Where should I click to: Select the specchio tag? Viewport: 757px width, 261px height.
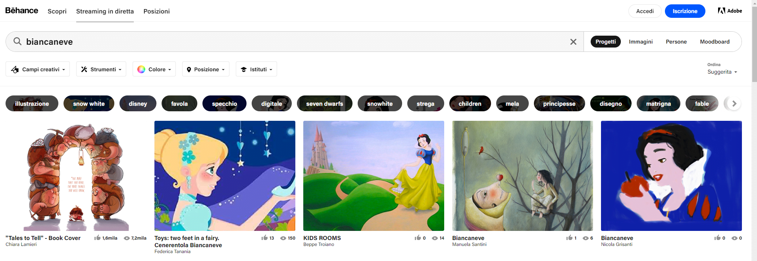pyautogui.click(x=224, y=103)
